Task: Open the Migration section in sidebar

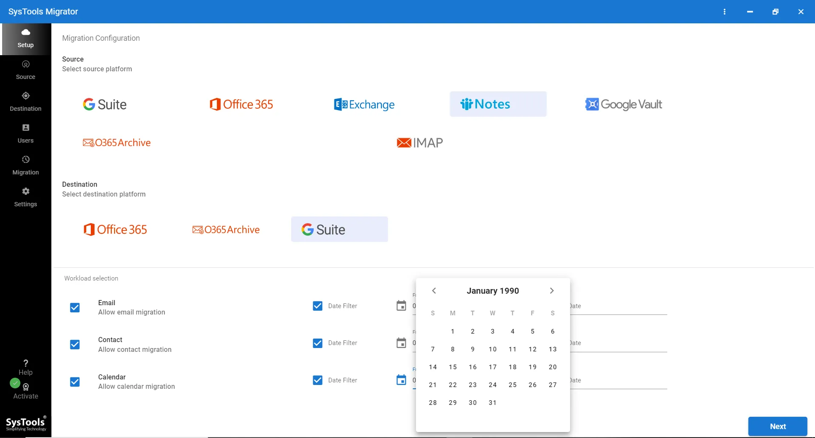Action: click(x=25, y=166)
